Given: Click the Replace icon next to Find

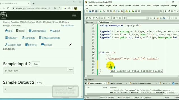Looking at the screenshot, I should tap(122, 11).
